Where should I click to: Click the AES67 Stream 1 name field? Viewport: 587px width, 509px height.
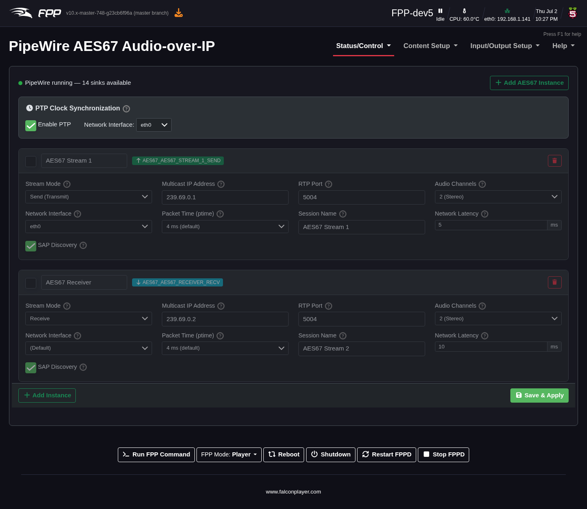tap(84, 161)
